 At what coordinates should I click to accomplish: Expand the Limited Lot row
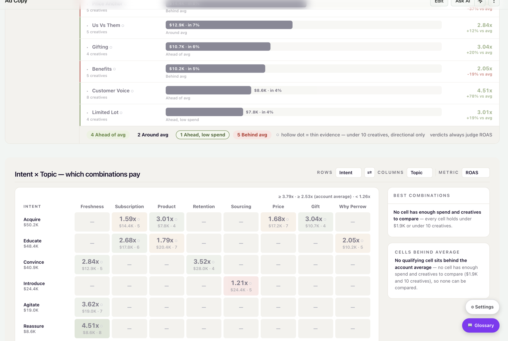87,113
